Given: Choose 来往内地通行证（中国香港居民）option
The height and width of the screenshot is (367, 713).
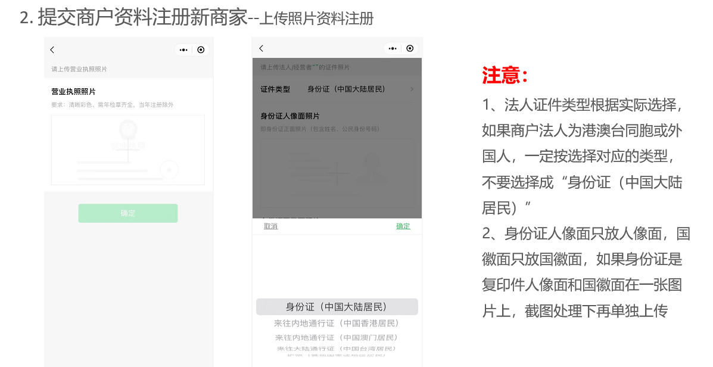Looking at the screenshot, I should click(337, 323).
